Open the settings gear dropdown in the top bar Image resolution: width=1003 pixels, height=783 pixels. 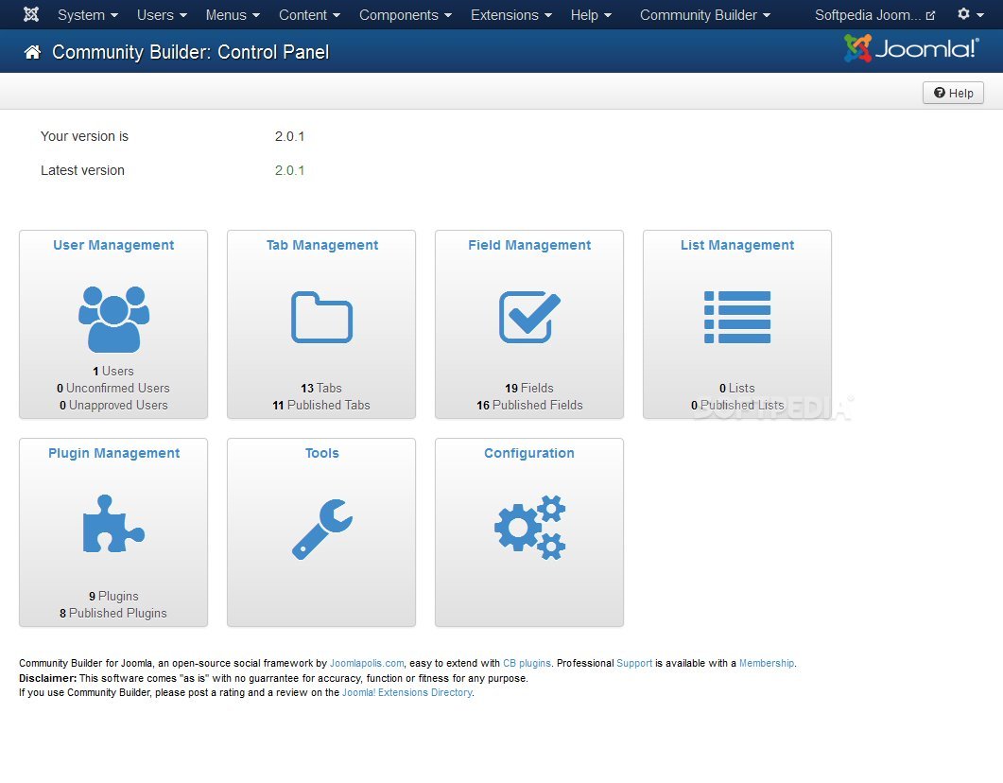point(970,14)
